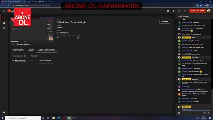Image resolution: width=213 pixels, height=120 pixels.
Task: Click the Mükemmel stream status text
Action: coord(20,61)
